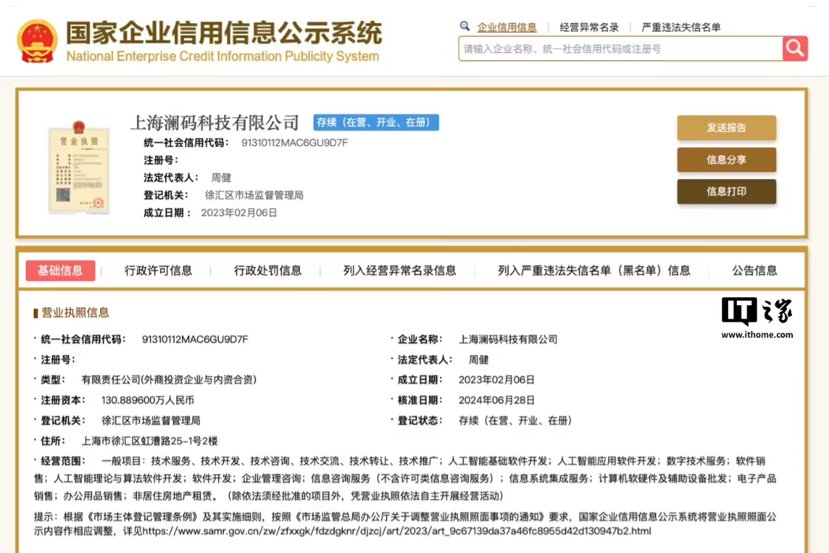This screenshot has width=829, height=553.
Task: Click the 信息打印 button
Action: (x=726, y=191)
